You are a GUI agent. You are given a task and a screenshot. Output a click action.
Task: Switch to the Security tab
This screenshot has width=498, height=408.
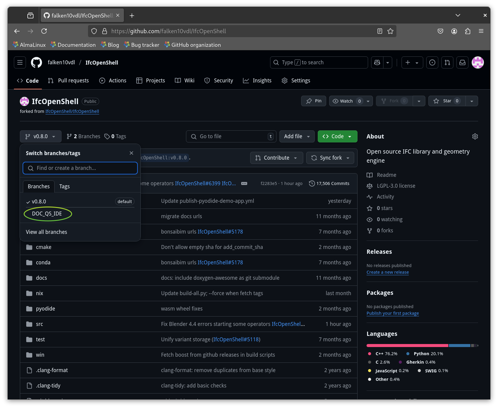(219, 81)
